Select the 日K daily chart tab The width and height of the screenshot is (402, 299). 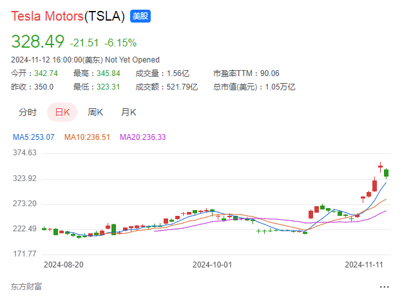pyautogui.click(x=62, y=113)
